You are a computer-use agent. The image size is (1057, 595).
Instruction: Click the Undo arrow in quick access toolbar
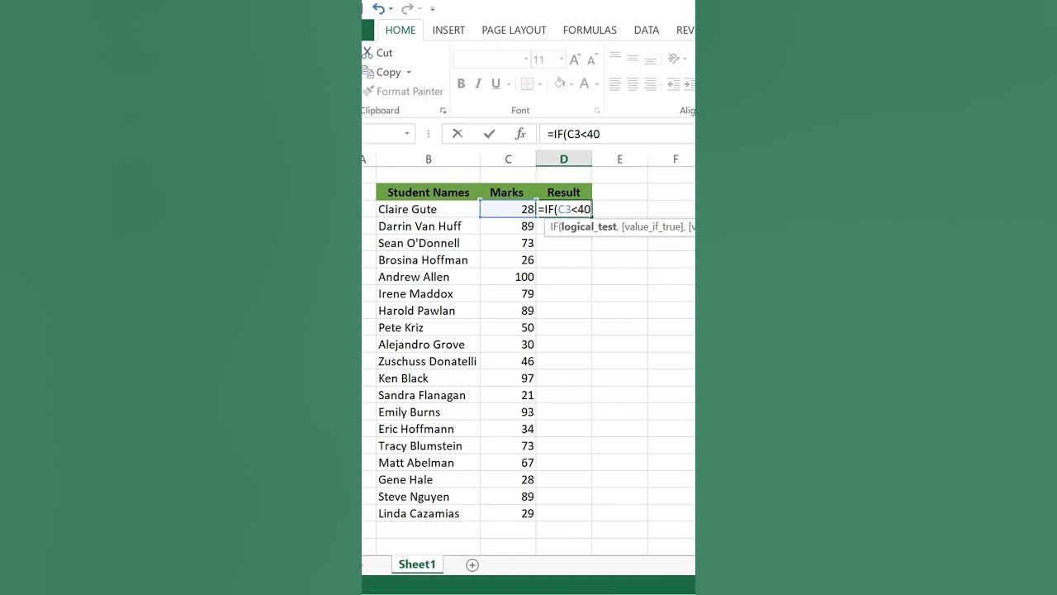coord(378,9)
